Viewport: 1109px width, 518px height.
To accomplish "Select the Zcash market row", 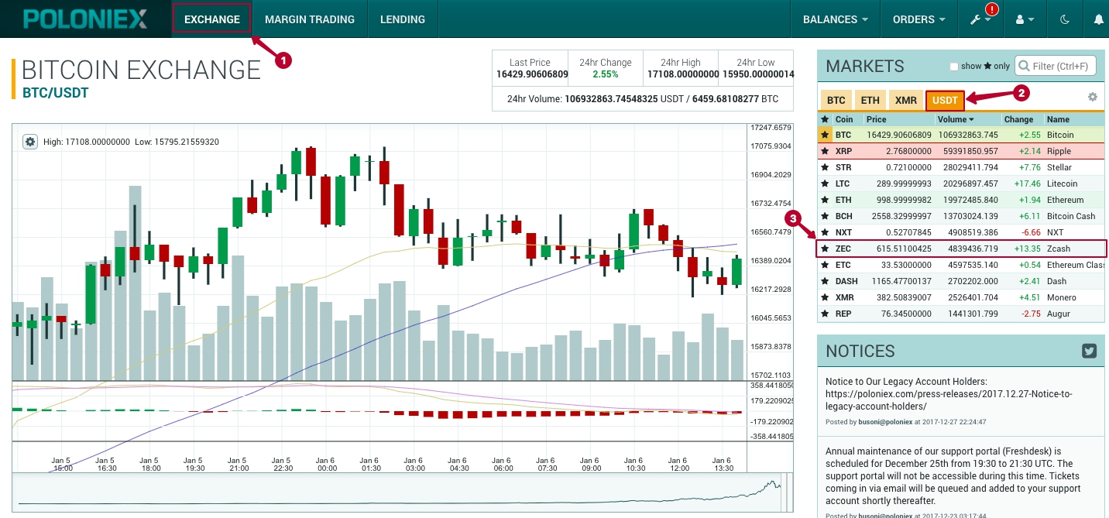I will click(961, 249).
